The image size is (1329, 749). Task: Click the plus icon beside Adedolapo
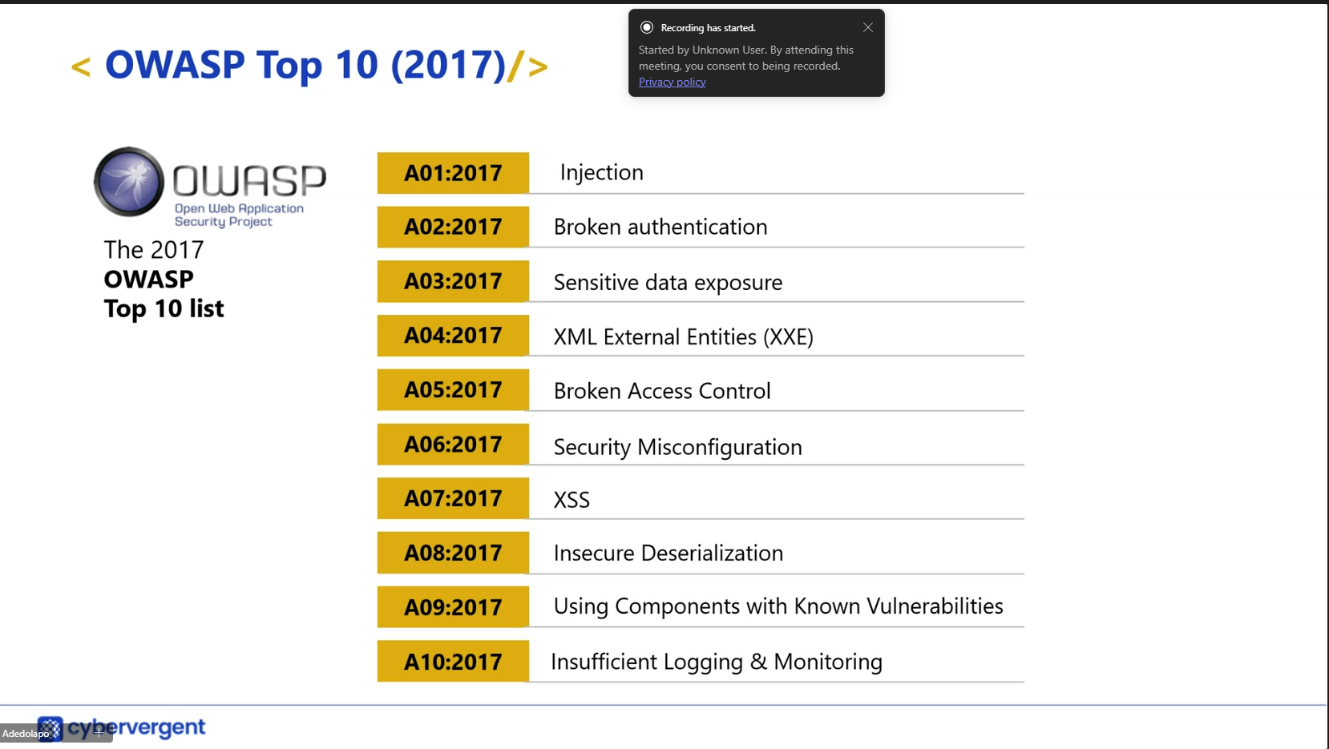[x=99, y=732]
